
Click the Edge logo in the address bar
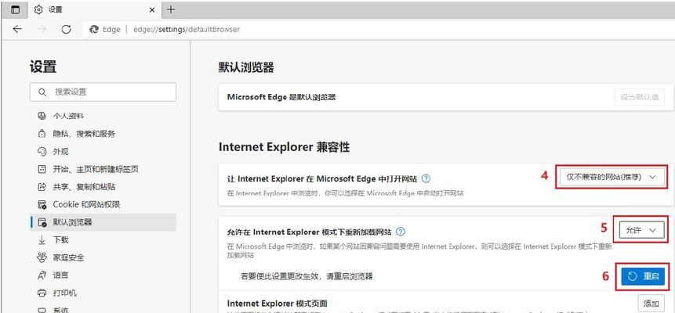[x=94, y=30]
